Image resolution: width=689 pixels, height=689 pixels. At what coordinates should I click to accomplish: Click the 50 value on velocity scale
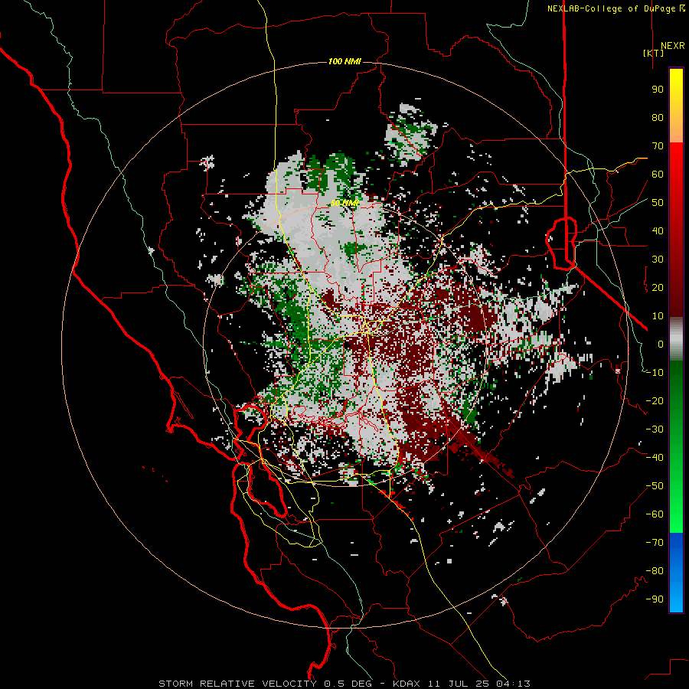(658, 203)
